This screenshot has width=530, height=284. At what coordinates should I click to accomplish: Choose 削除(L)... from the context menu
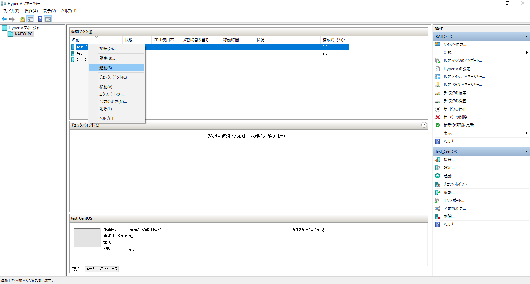pyautogui.click(x=116, y=109)
